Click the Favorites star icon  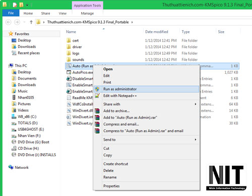pos(11,34)
